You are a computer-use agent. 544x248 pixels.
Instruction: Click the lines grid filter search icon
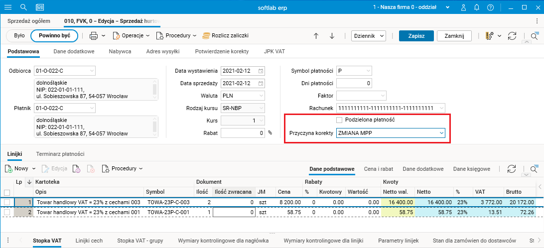(x=535, y=169)
